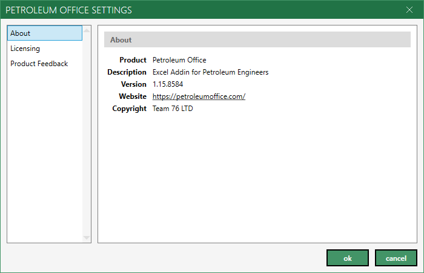Open the petroleumoffice.com website link
The width and height of the screenshot is (424, 273).
[x=199, y=96]
